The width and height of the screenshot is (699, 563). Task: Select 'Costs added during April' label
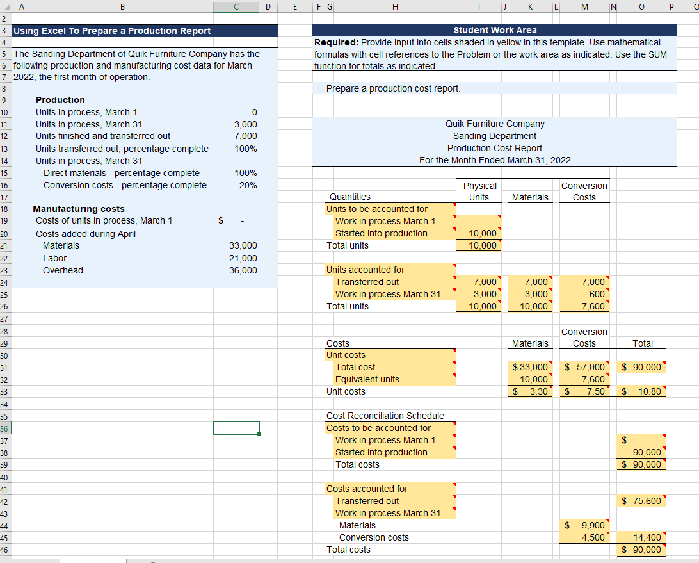click(x=86, y=234)
